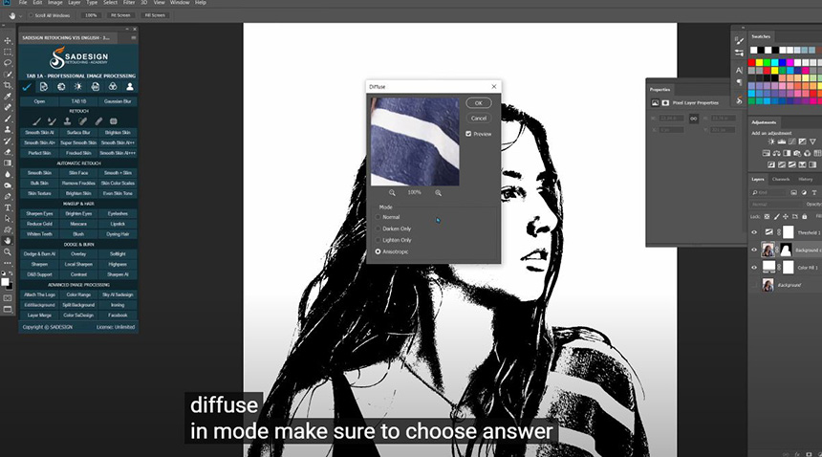The height and width of the screenshot is (457, 822).
Task: Select the Eyedropper tool
Action: (8, 96)
